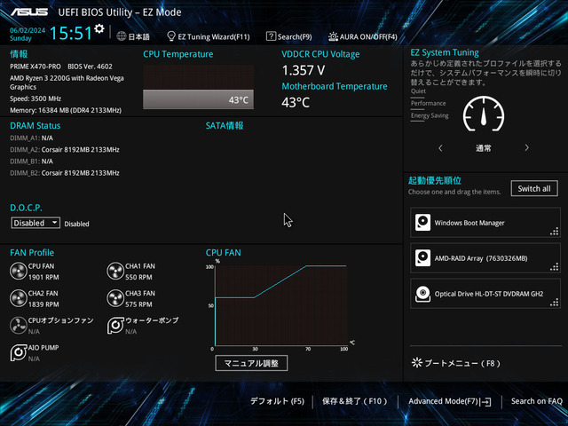Select the CPU FAN fan icon
Image resolution: width=568 pixels, height=426 pixels.
pos(18,271)
